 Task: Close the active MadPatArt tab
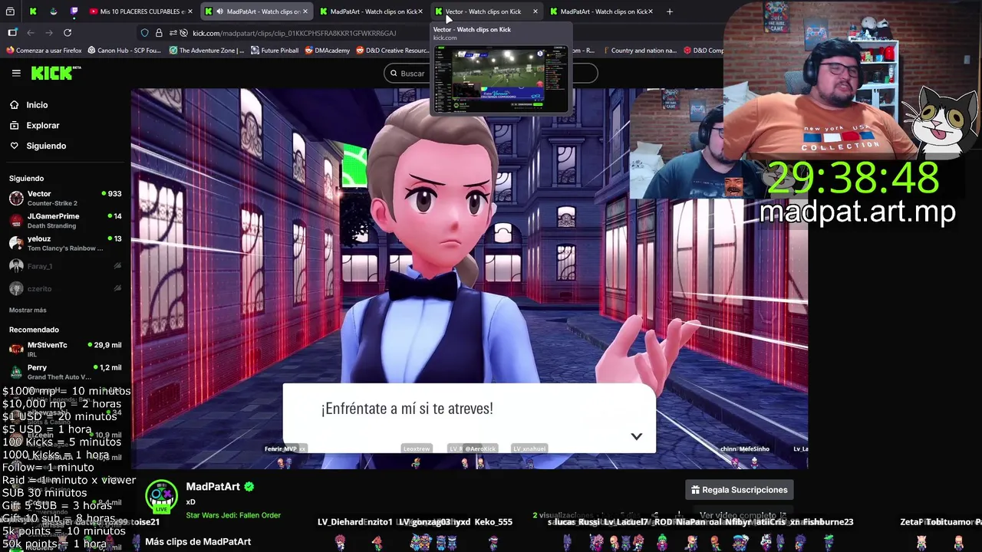pyautogui.click(x=305, y=11)
